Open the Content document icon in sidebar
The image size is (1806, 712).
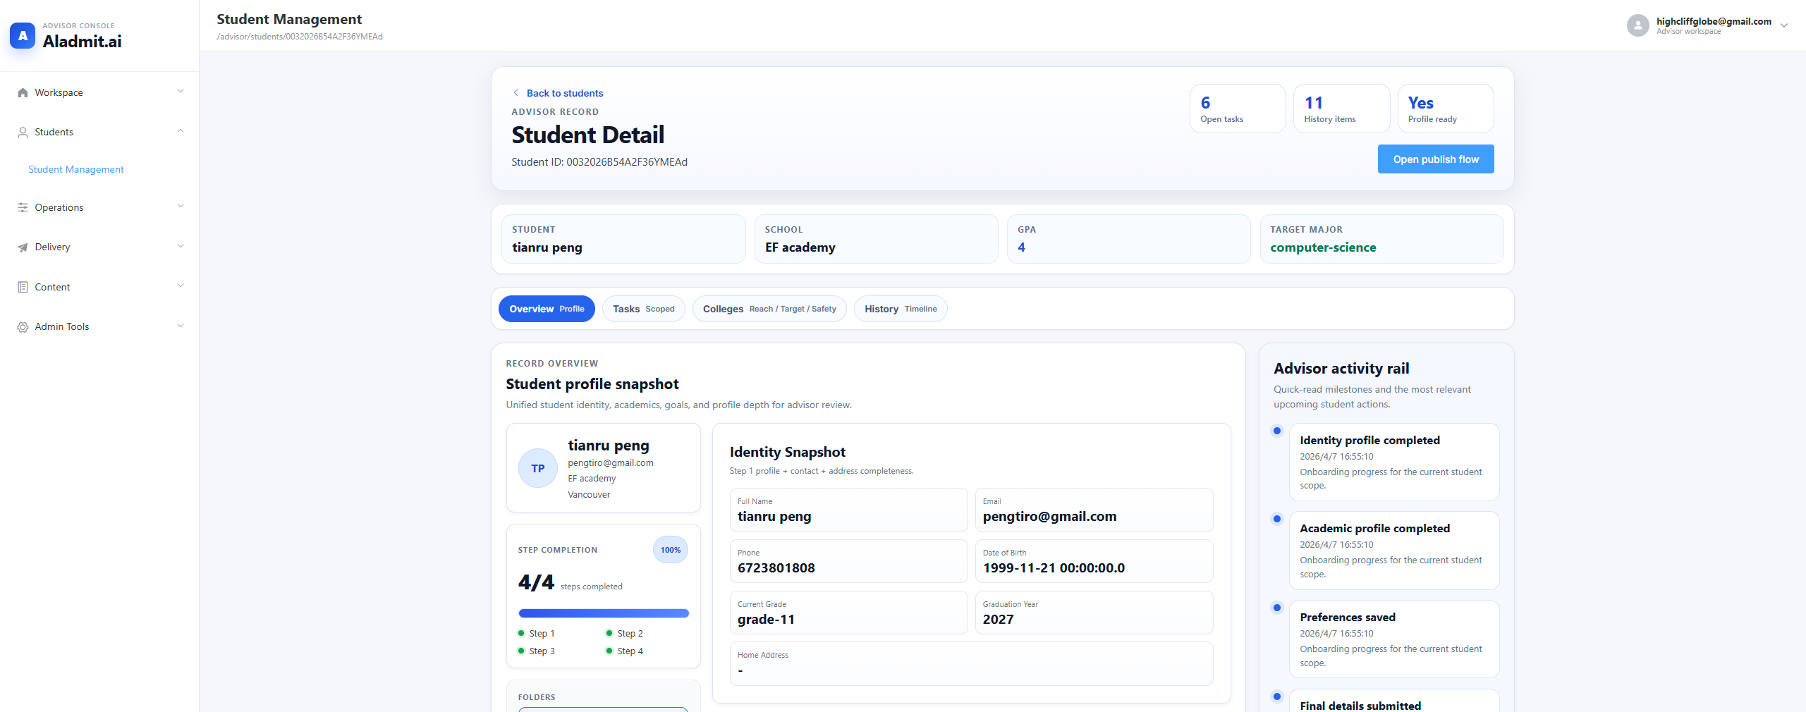(x=23, y=286)
